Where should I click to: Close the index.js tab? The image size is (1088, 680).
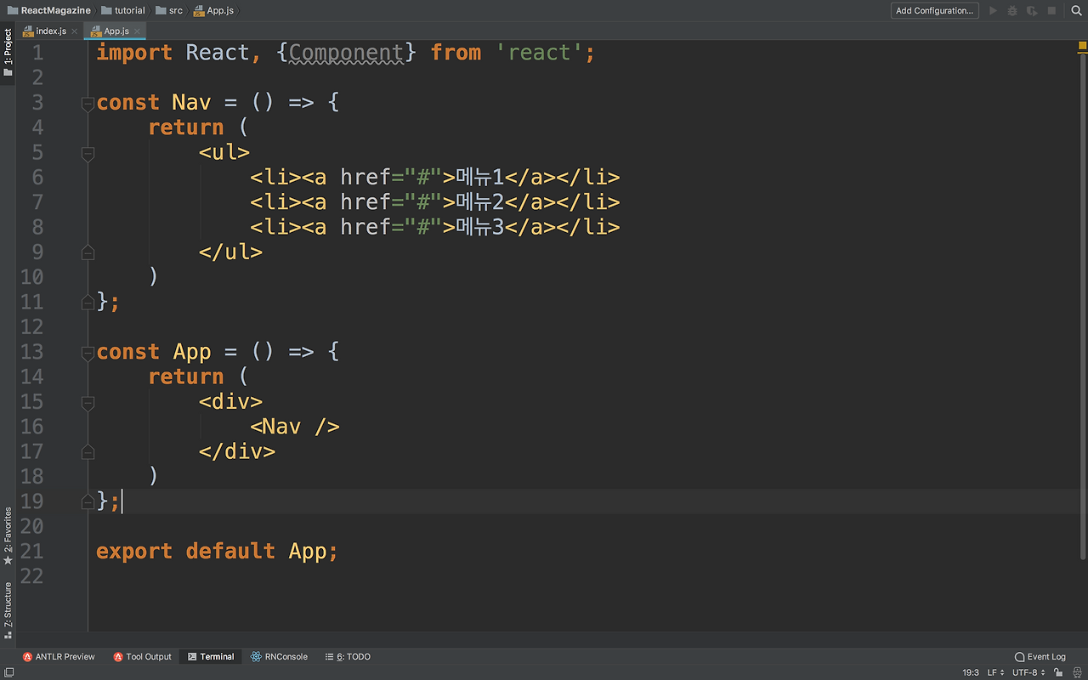74,31
